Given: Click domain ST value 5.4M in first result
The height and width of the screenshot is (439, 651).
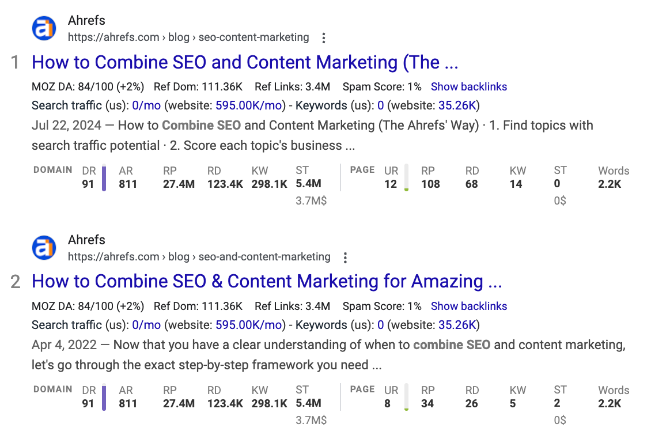Looking at the screenshot, I should pos(308,184).
